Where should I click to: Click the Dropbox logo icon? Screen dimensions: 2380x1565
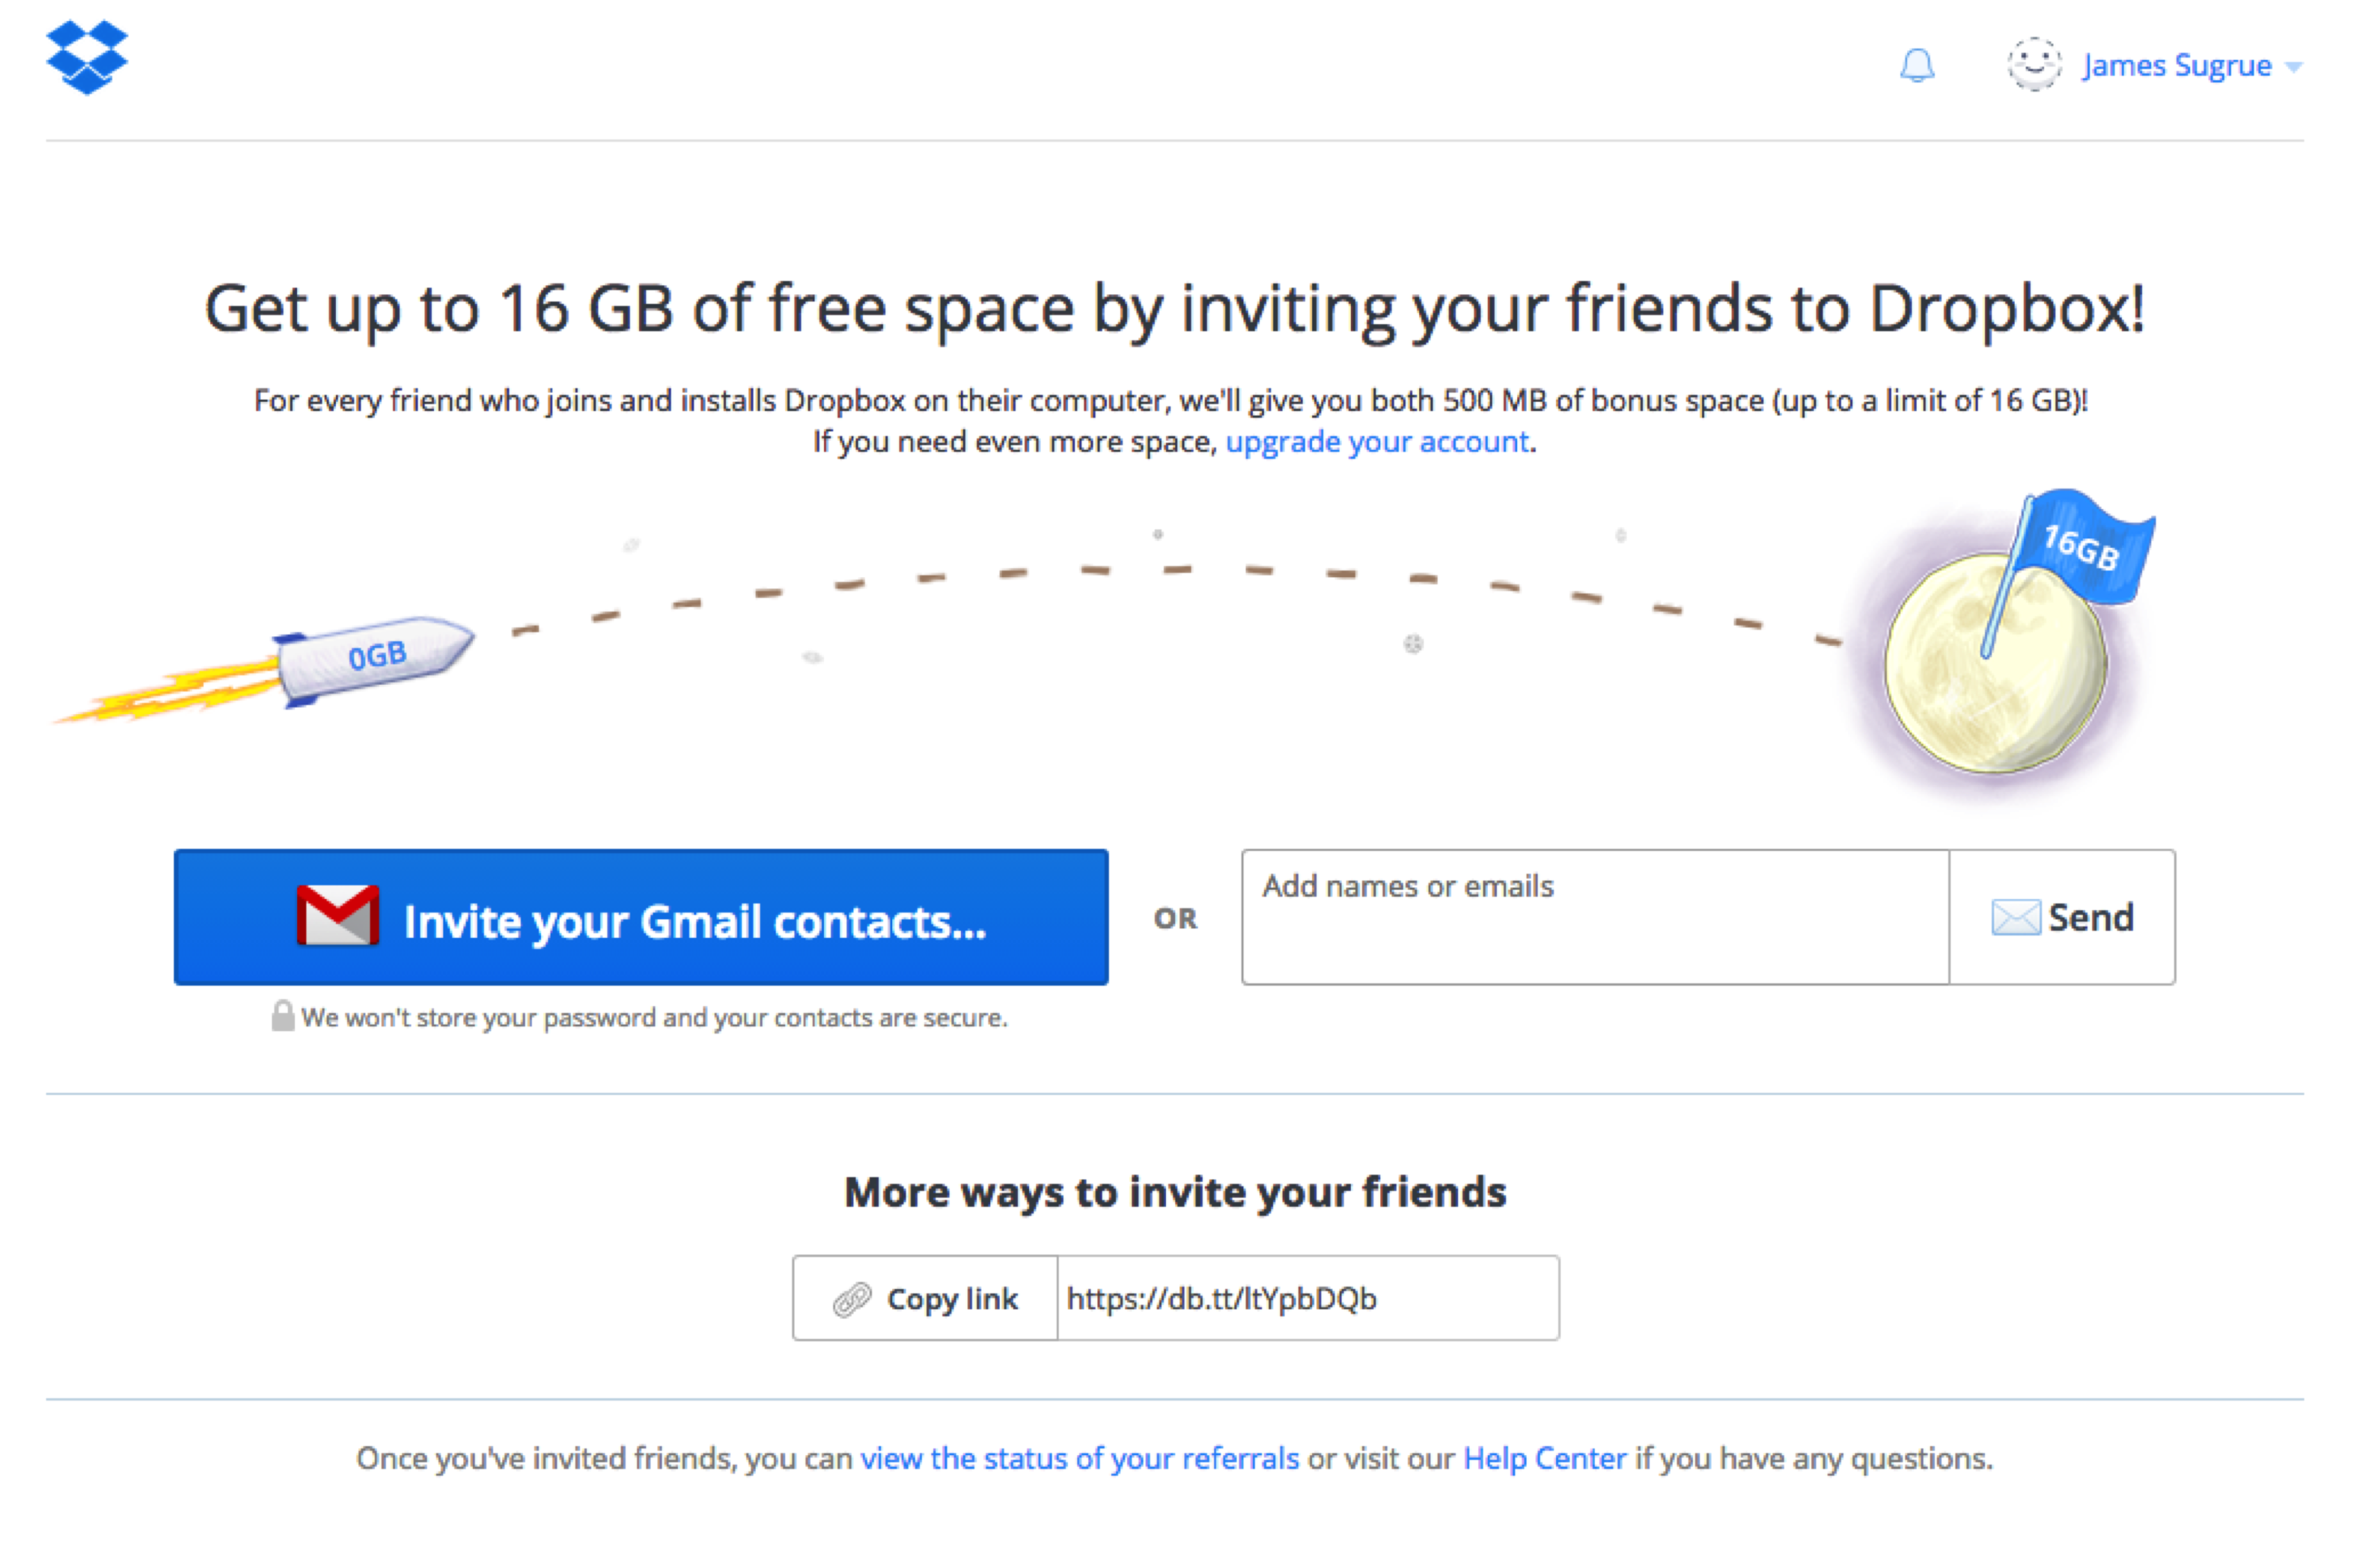pyautogui.click(x=87, y=58)
